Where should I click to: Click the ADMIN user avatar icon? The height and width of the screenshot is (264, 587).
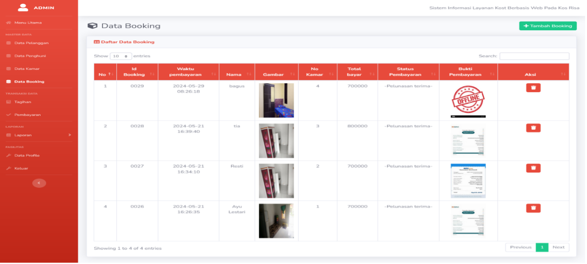pos(23,7)
